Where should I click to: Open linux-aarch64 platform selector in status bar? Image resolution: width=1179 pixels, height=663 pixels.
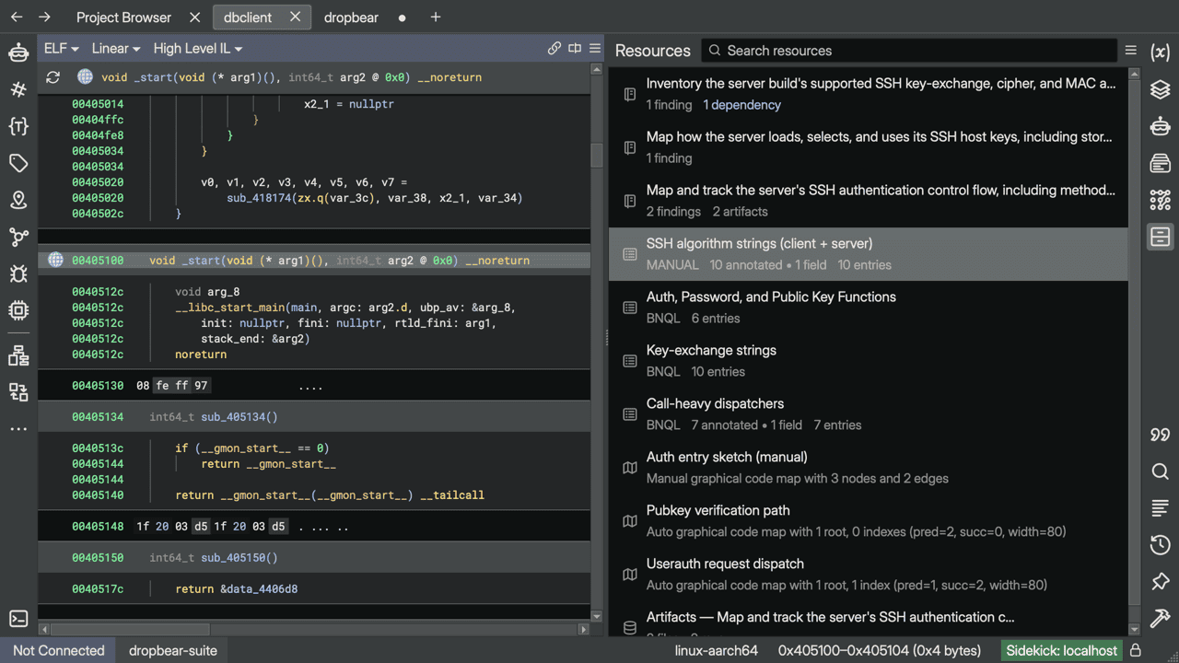(717, 650)
